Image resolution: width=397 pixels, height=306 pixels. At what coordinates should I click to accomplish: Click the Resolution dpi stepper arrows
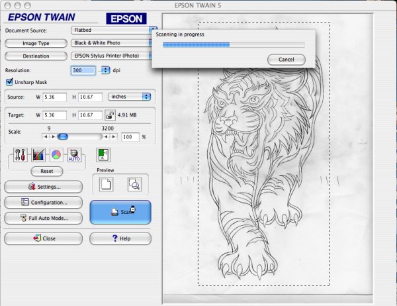click(105, 70)
